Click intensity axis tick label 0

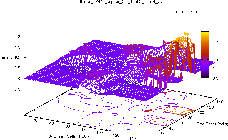click(19, 78)
